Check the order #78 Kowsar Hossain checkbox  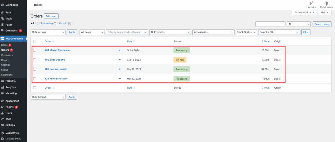35,79
